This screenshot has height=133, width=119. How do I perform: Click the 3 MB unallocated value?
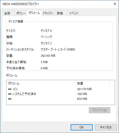click(x=44, y=62)
